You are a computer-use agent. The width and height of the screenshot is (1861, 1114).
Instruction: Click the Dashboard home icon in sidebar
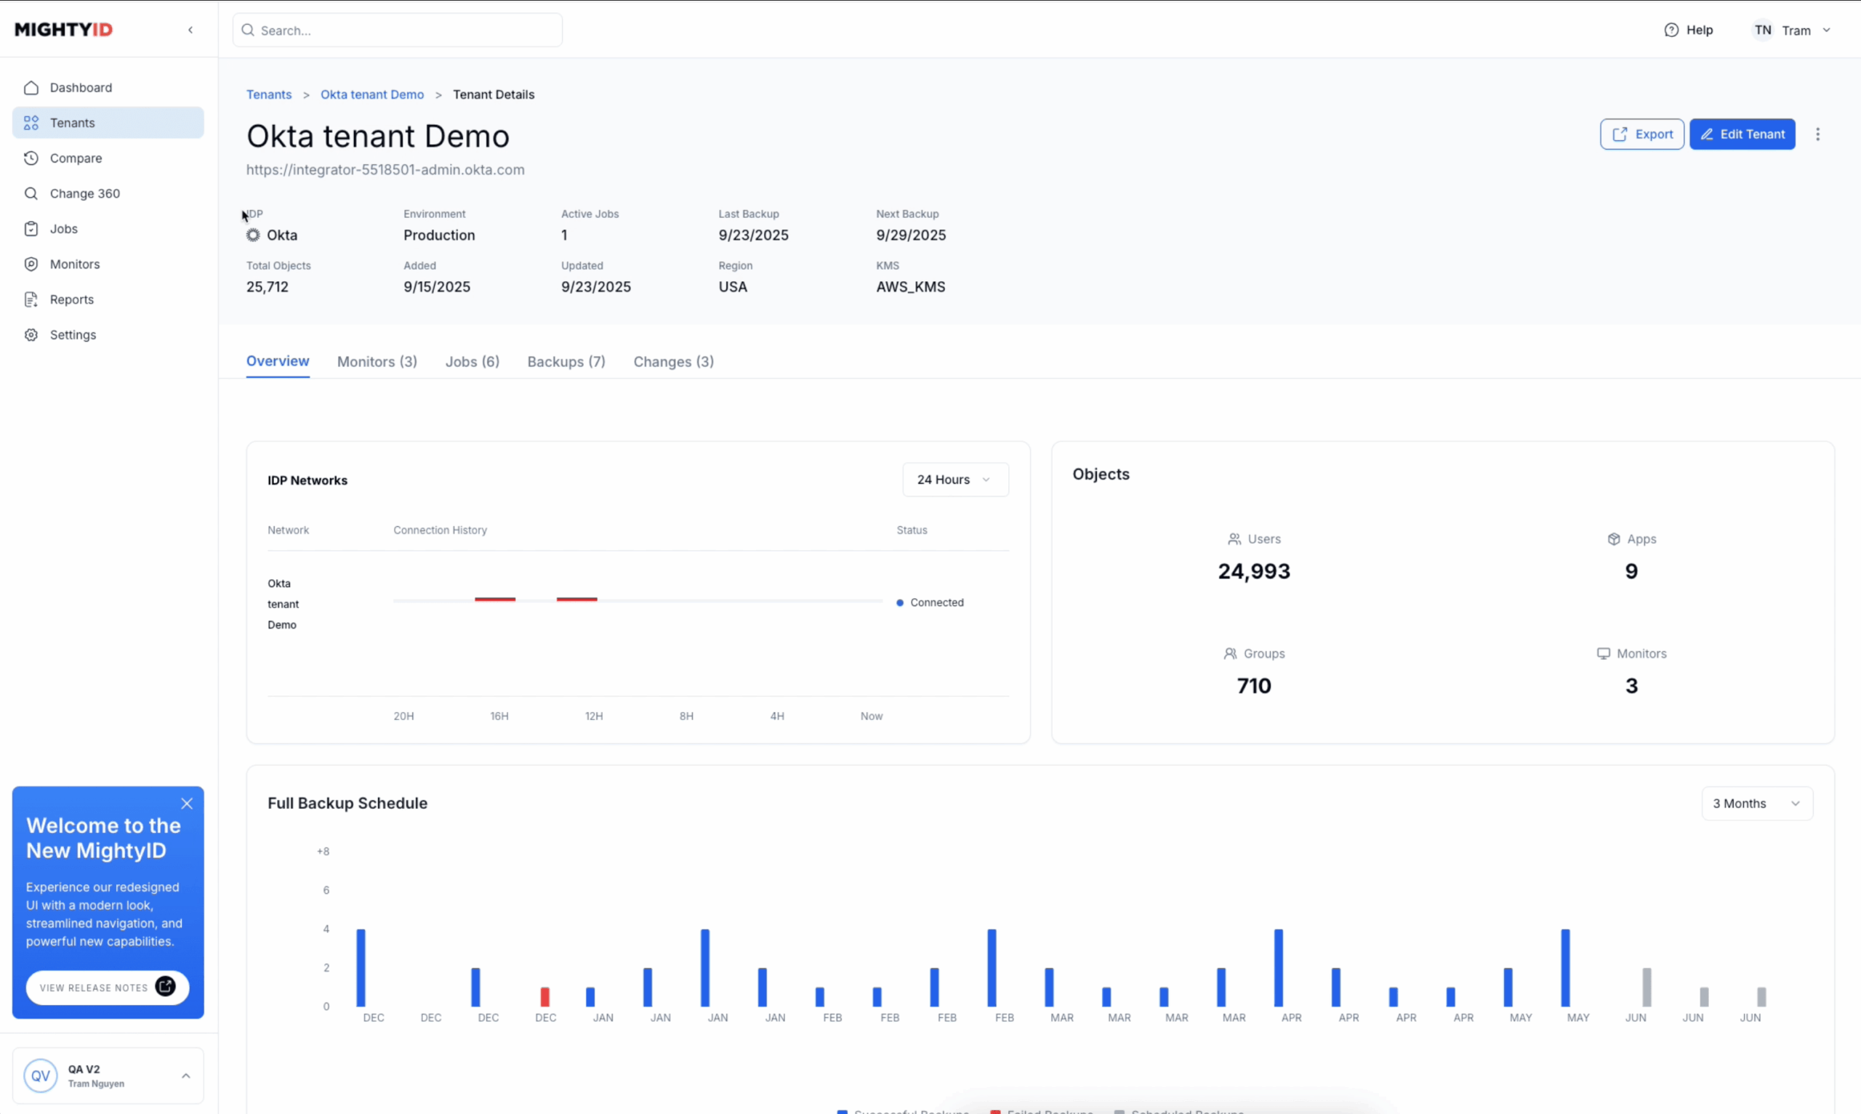(x=31, y=88)
